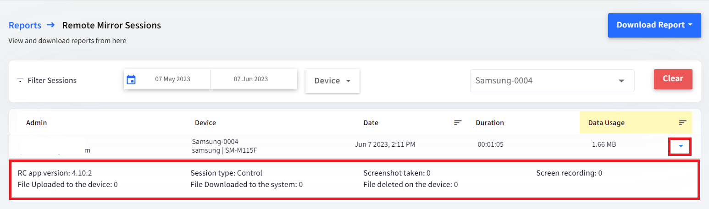Select the Samsung-0004 session row
Screen dimensions: 709x209
(x=354, y=146)
